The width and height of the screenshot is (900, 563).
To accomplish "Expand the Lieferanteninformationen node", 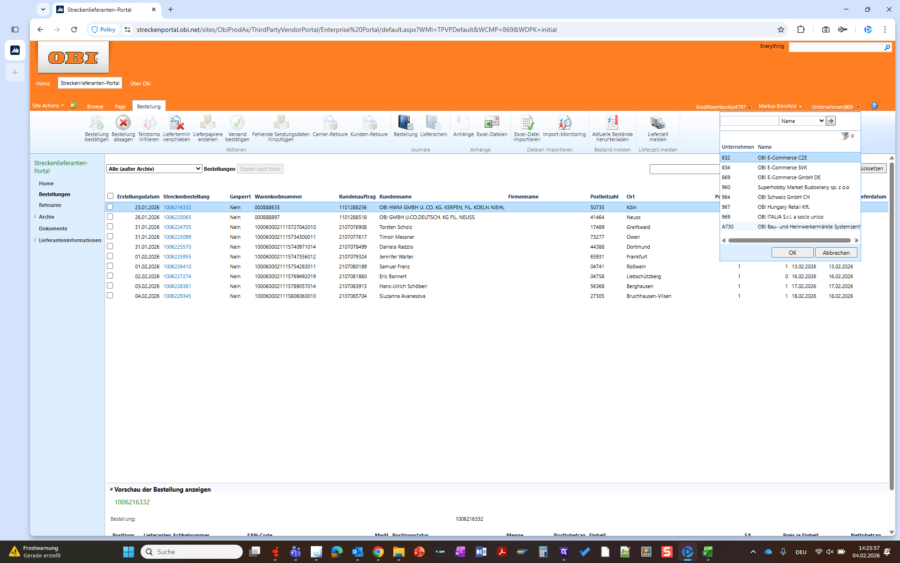I will [x=35, y=240].
